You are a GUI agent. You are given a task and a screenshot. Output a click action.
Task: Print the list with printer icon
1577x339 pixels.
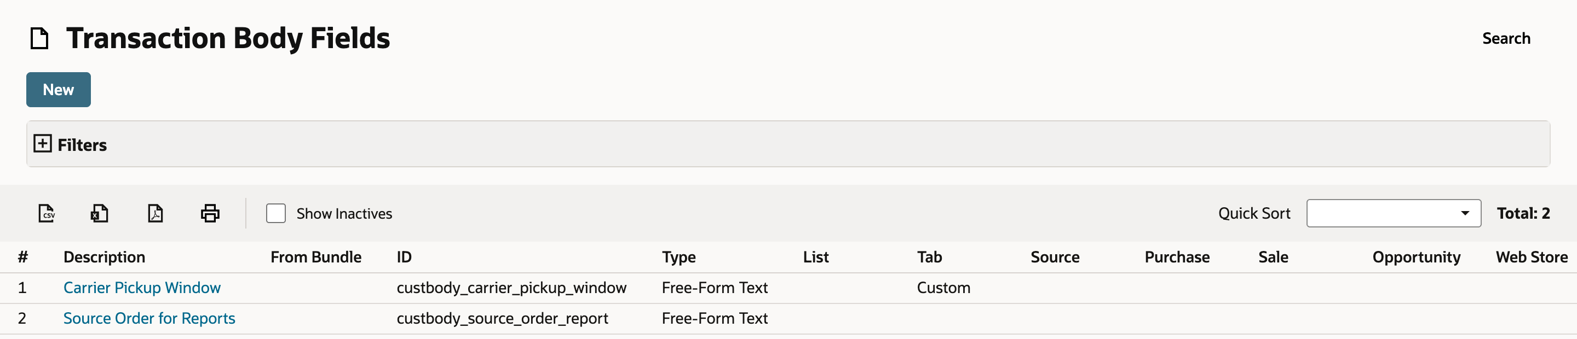click(210, 213)
